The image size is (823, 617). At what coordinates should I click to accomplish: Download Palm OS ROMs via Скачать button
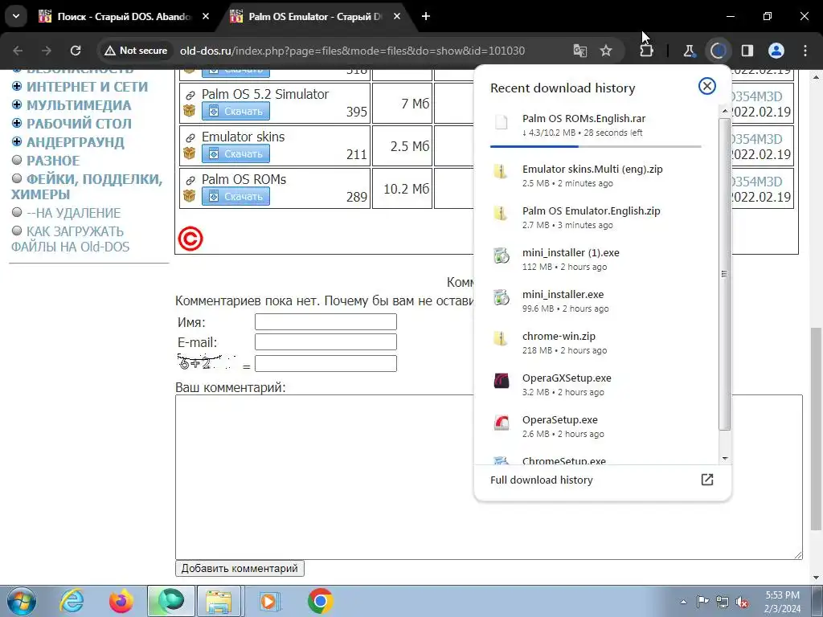[x=235, y=196]
